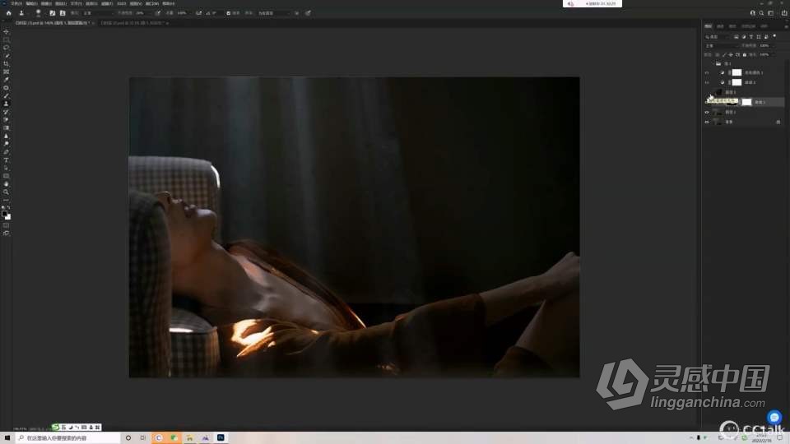The height and width of the screenshot is (444, 790).
Task: Select the Dodge tool
Action: coord(6,144)
